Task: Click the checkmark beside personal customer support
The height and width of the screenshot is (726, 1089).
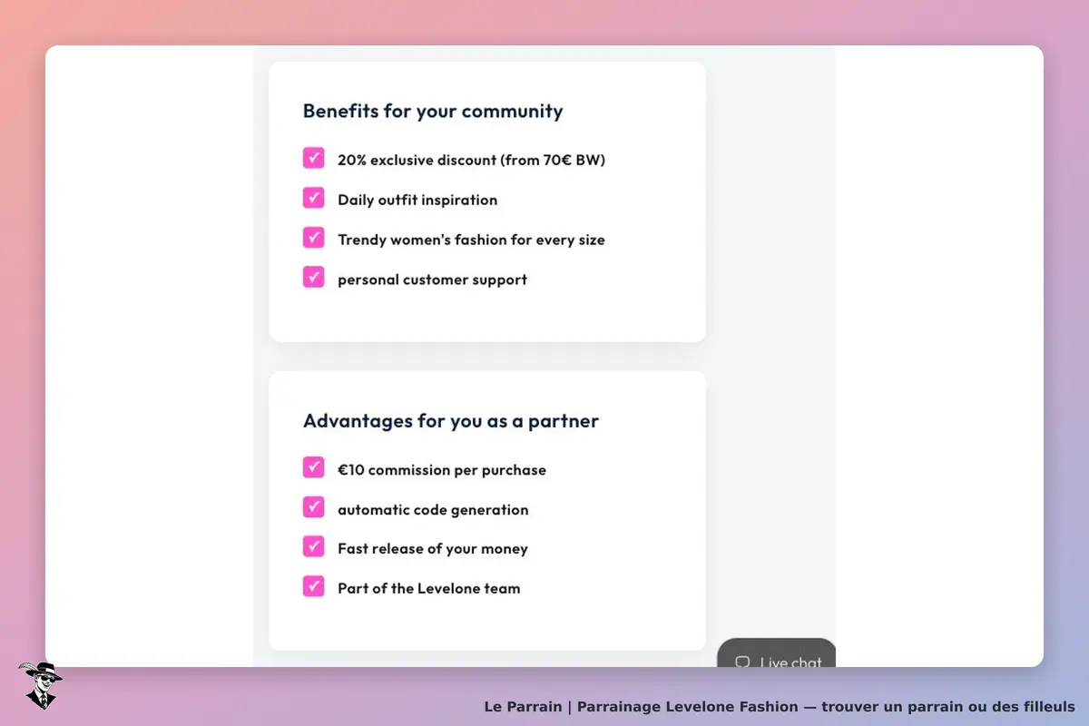Action: pos(313,278)
